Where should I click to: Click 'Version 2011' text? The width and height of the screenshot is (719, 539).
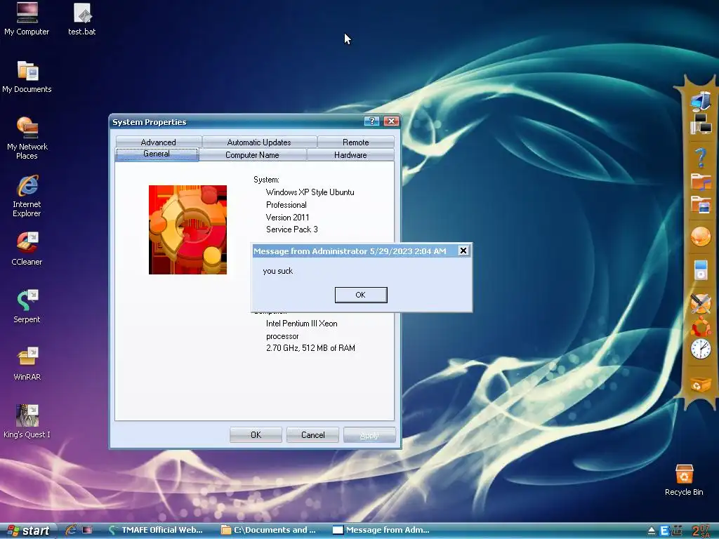[287, 218]
